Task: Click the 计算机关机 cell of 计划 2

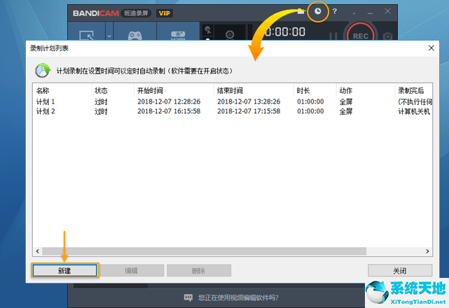Action: pos(414,111)
